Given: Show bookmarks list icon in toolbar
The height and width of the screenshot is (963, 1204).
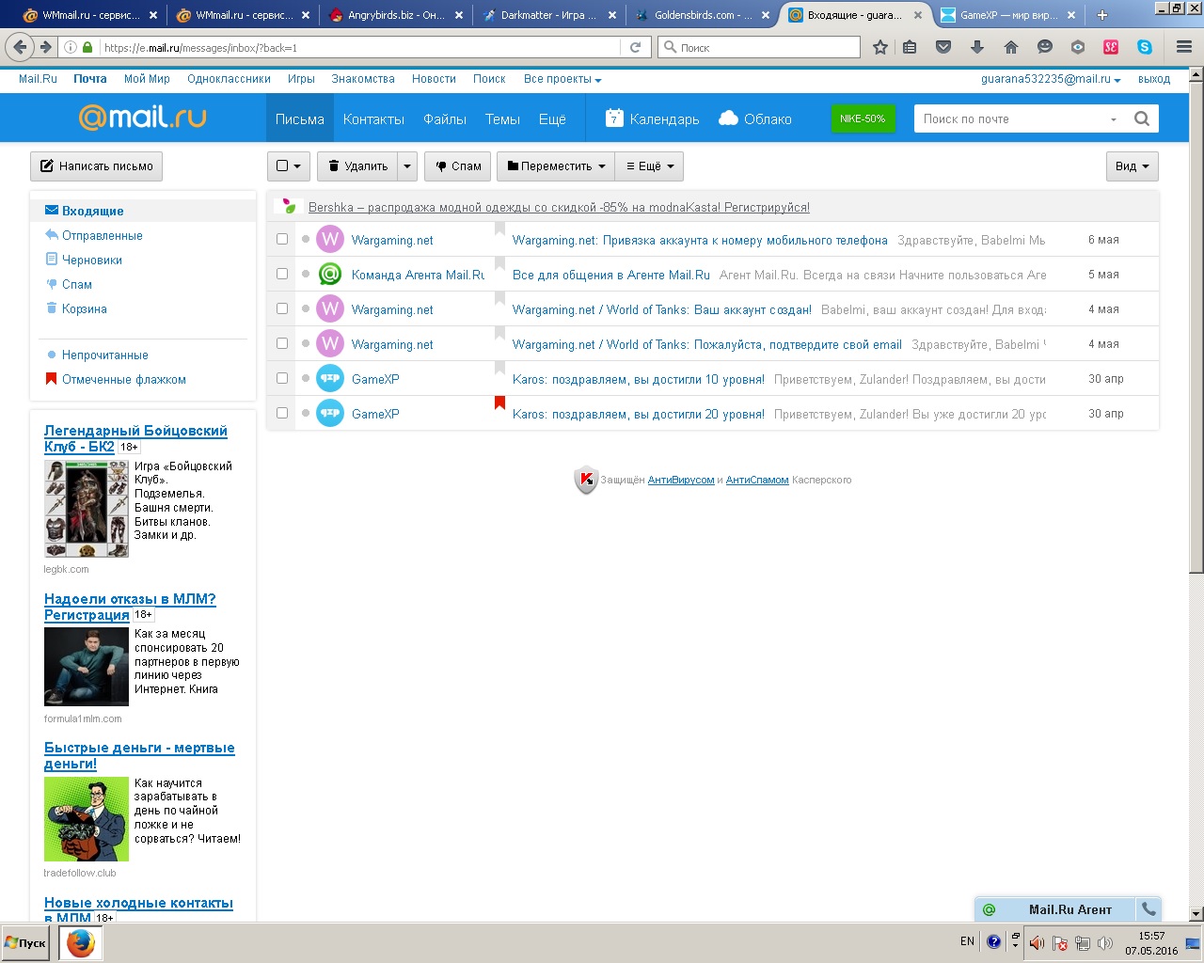Looking at the screenshot, I should point(910,47).
